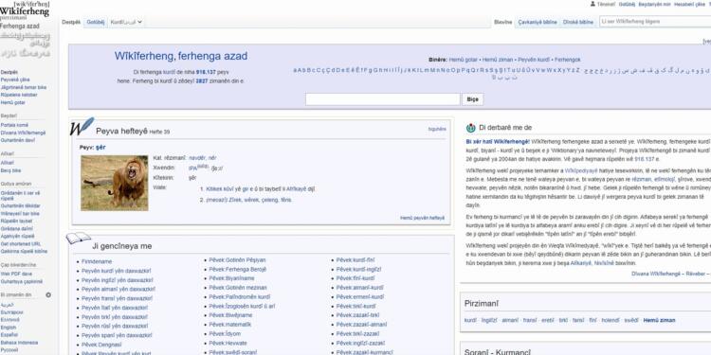Open the word şêr link

coord(100,148)
